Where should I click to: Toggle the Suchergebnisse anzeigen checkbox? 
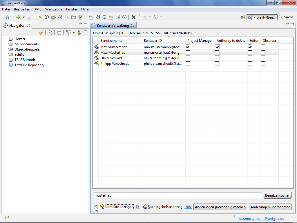pos(138,207)
